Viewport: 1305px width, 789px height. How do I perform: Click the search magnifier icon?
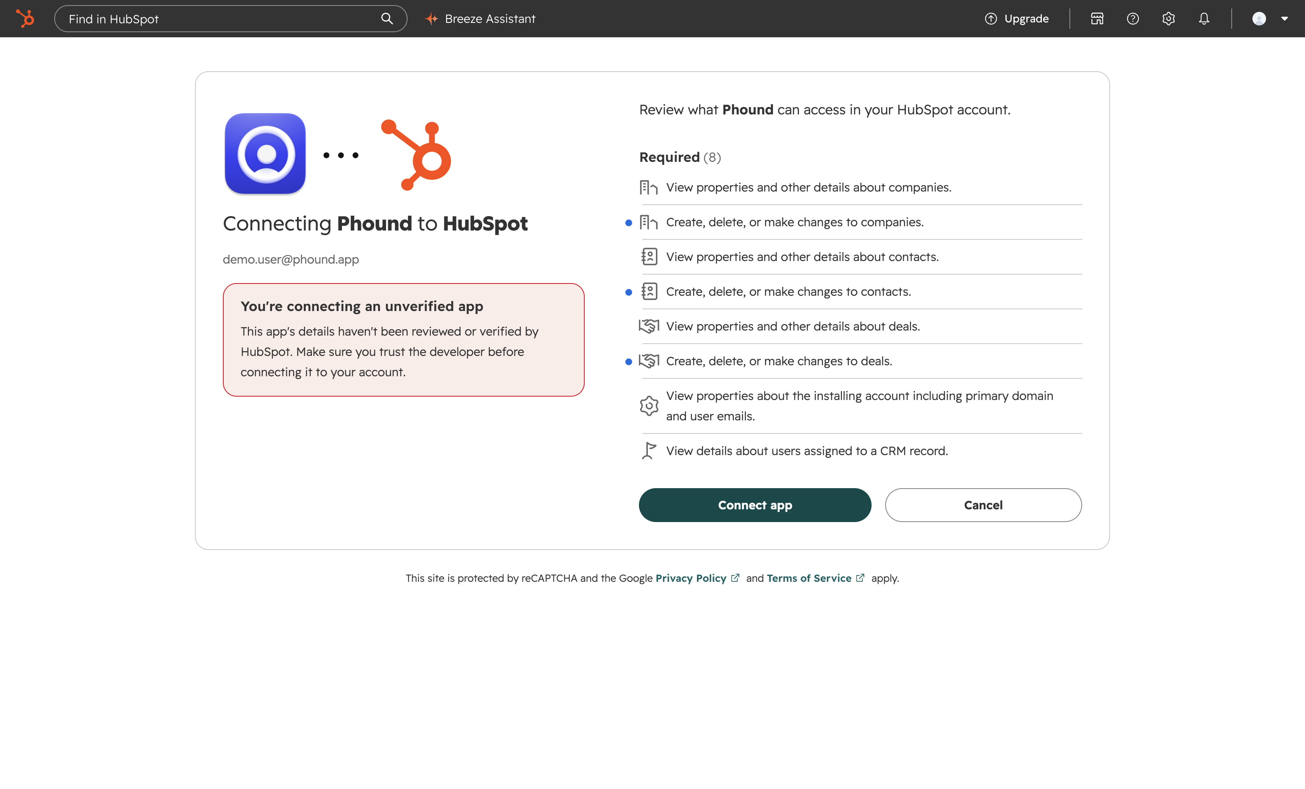pos(387,19)
